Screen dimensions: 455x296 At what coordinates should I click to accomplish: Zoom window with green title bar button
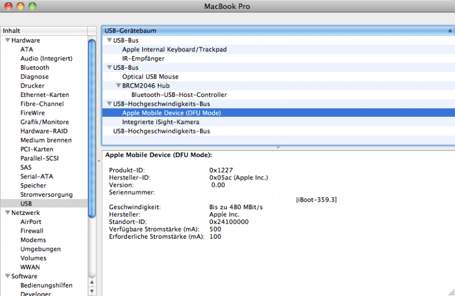click(x=32, y=6)
